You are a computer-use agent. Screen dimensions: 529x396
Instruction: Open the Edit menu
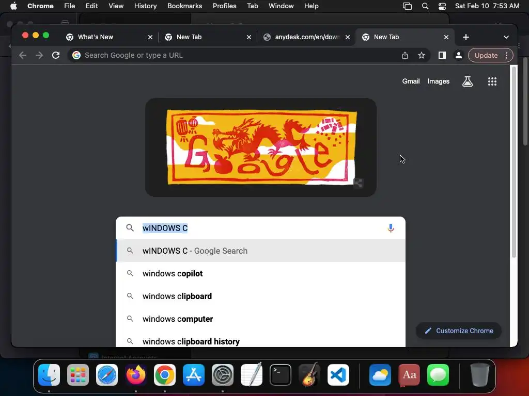(91, 6)
